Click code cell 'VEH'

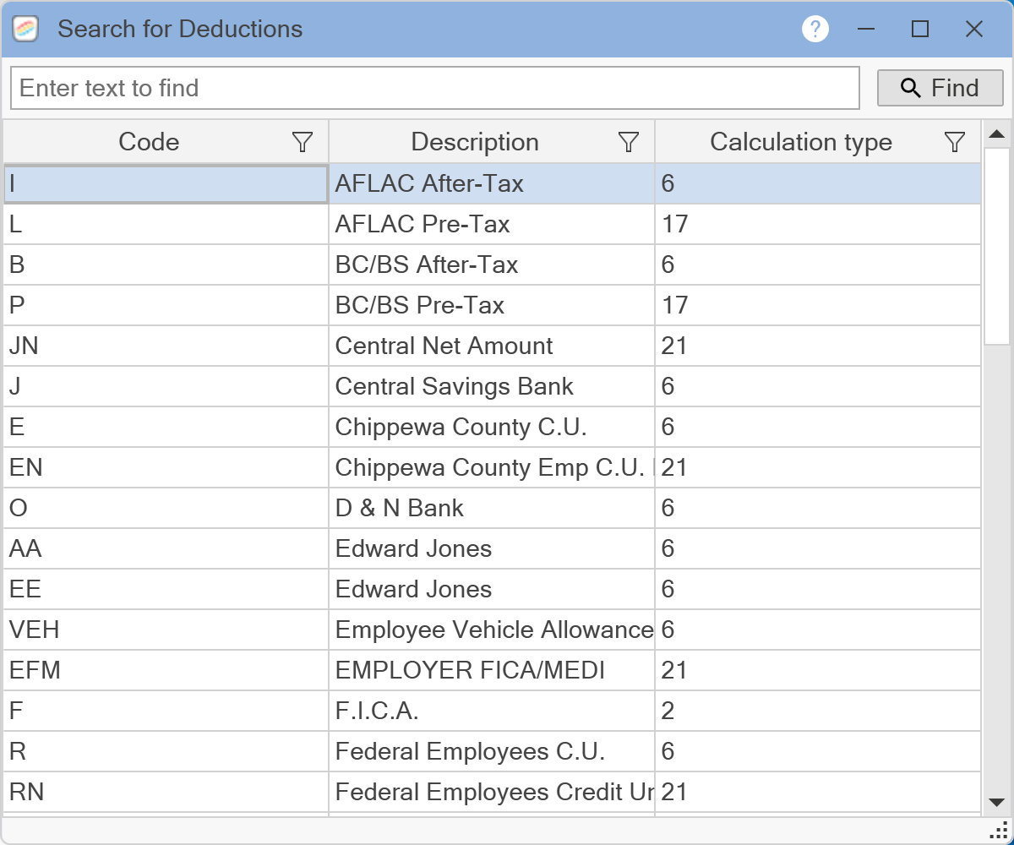(x=166, y=630)
